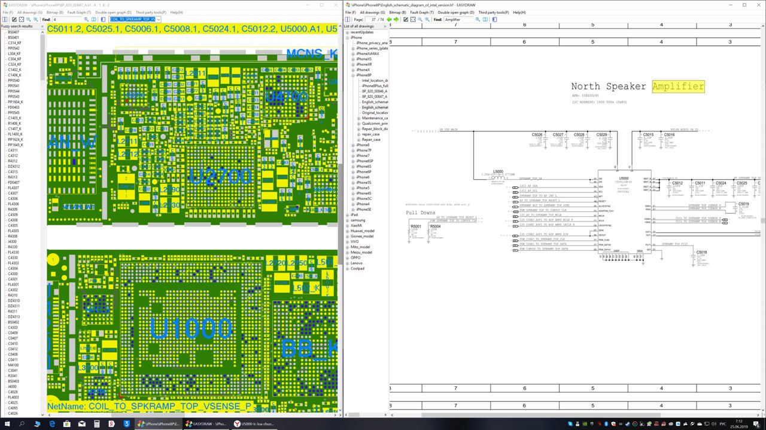Select M4100 in fuzzy search results
The image size is (766, 430).
13,365
